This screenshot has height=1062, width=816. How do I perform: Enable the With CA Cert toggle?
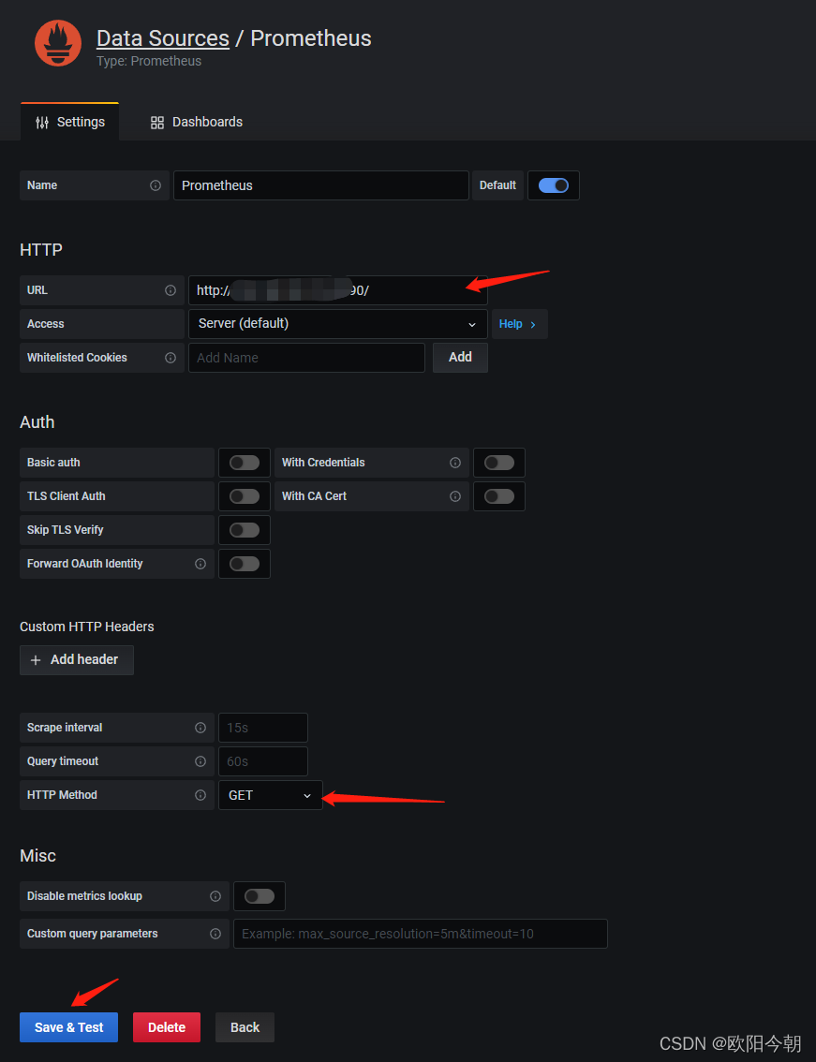pos(498,496)
